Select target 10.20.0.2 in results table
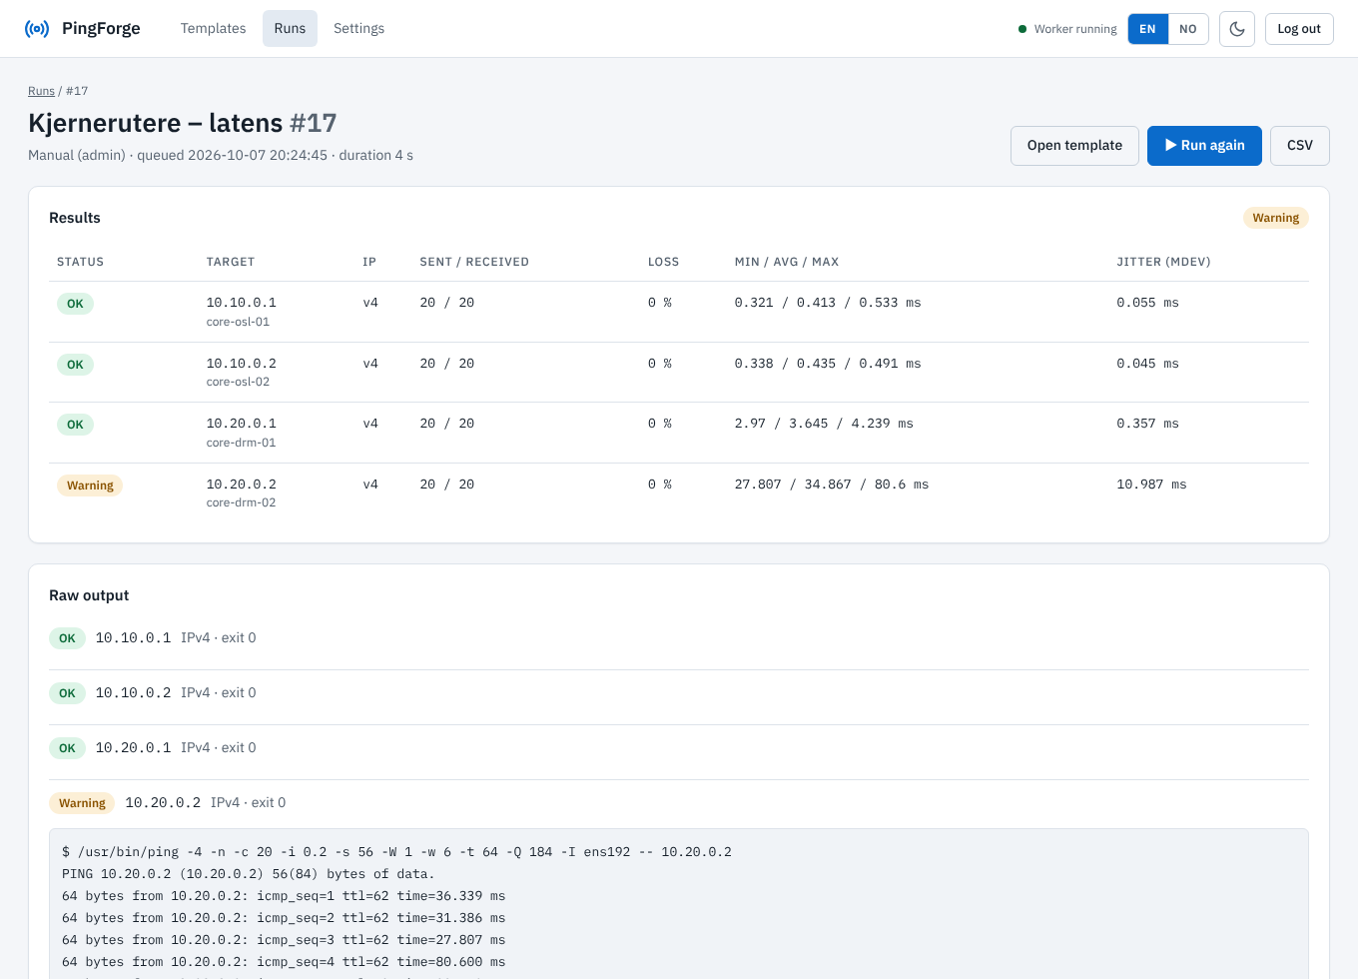1358x979 pixels. (242, 485)
